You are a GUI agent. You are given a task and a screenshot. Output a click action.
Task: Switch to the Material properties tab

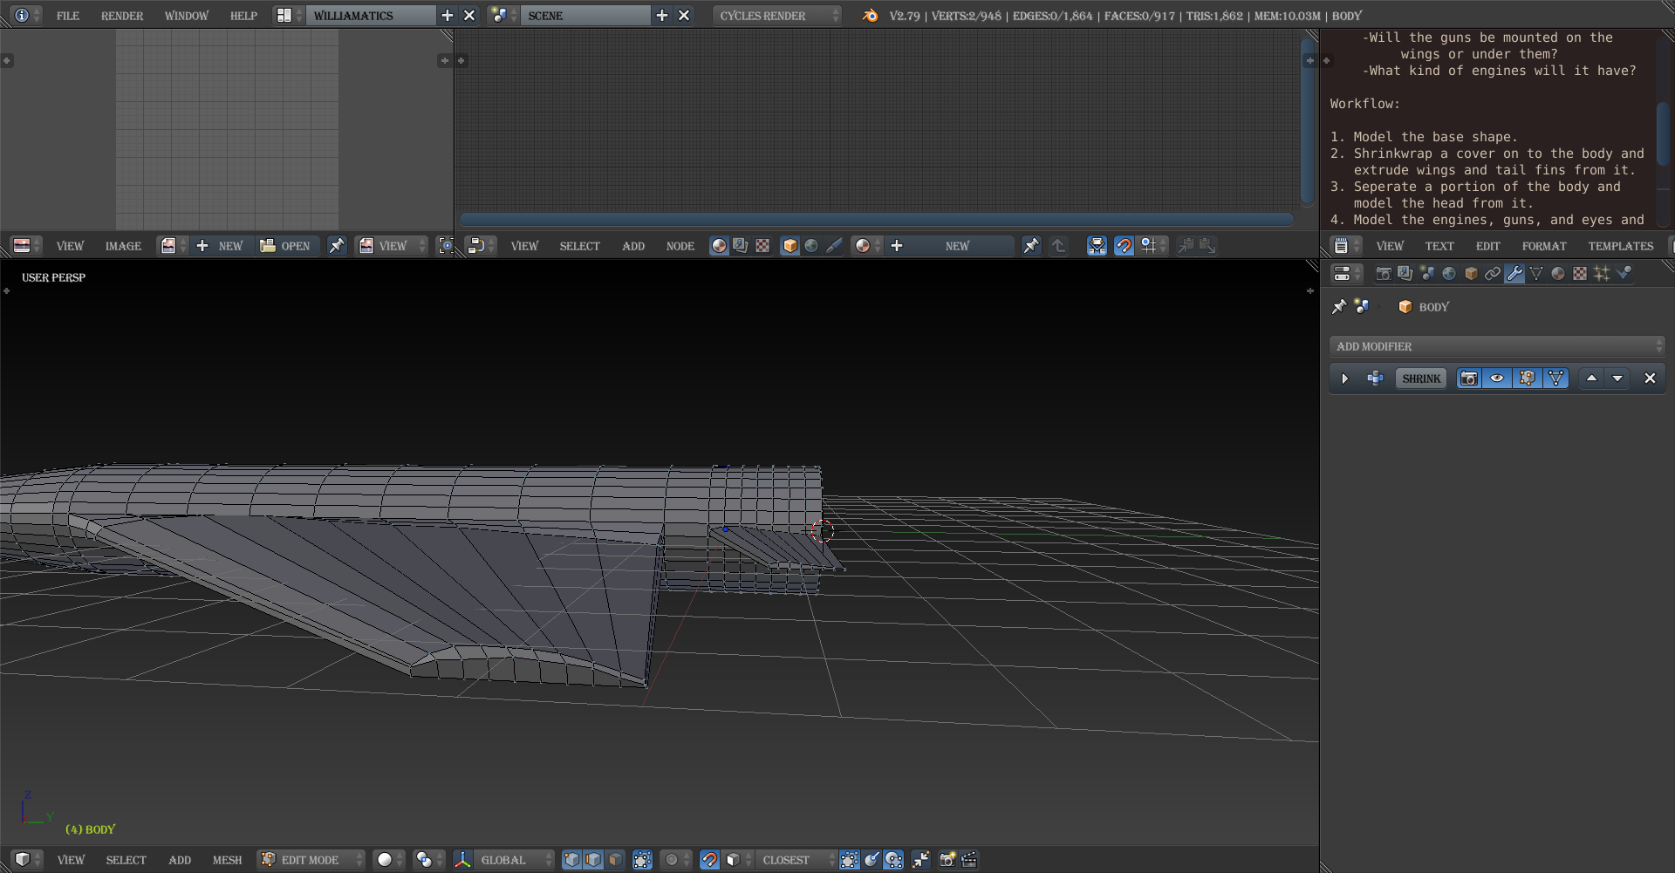click(1558, 274)
